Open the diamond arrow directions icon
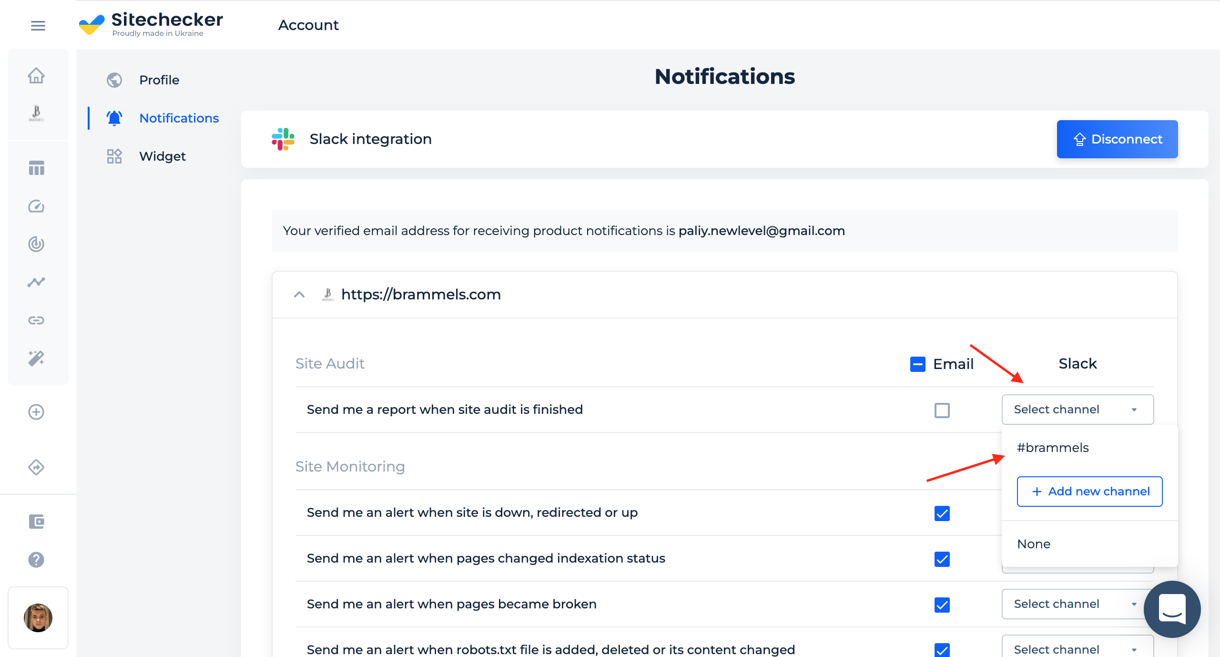The image size is (1220, 657). [36, 467]
